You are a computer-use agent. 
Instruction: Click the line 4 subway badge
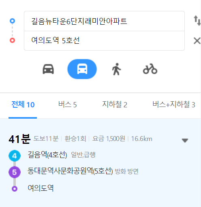[x=15, y=156]
